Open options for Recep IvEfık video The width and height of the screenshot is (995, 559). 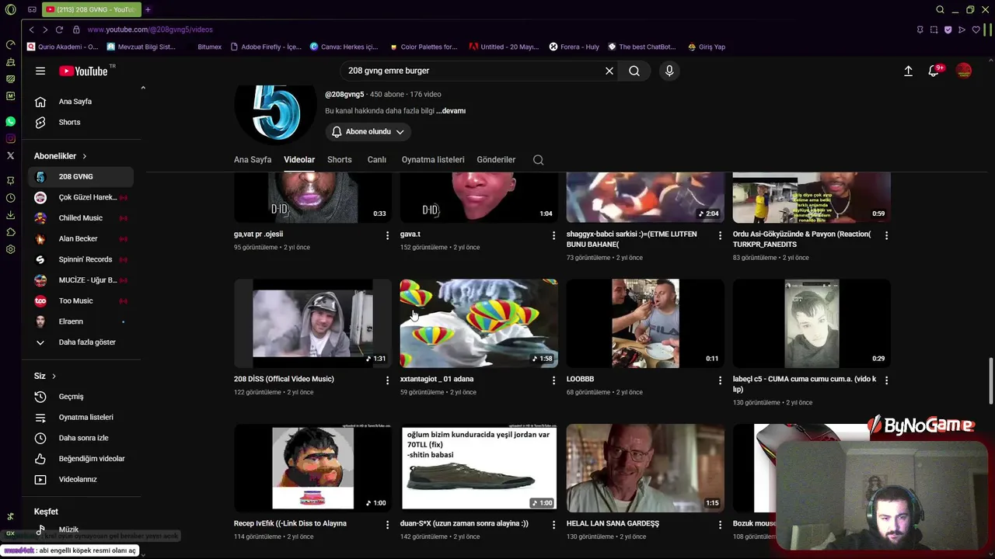pyautogui.click(x=387, y=525)
